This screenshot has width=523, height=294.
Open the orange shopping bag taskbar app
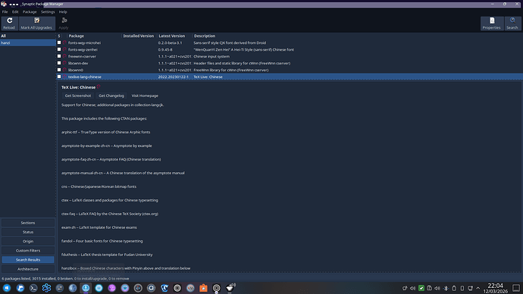(203, 288)
